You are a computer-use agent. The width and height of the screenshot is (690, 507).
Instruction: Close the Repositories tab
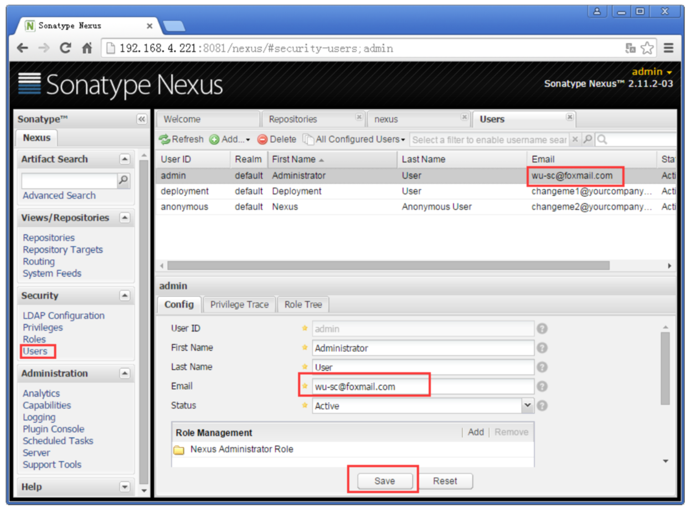point(359,117)
